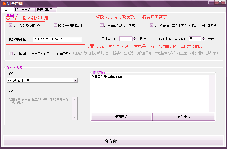Enable 开启智能识别订单模式 checkbox
This screenshot has width=227, height=149.
pos(102,25)
